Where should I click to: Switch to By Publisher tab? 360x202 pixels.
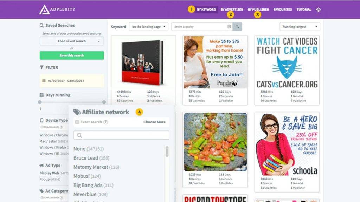click(258, 9)
